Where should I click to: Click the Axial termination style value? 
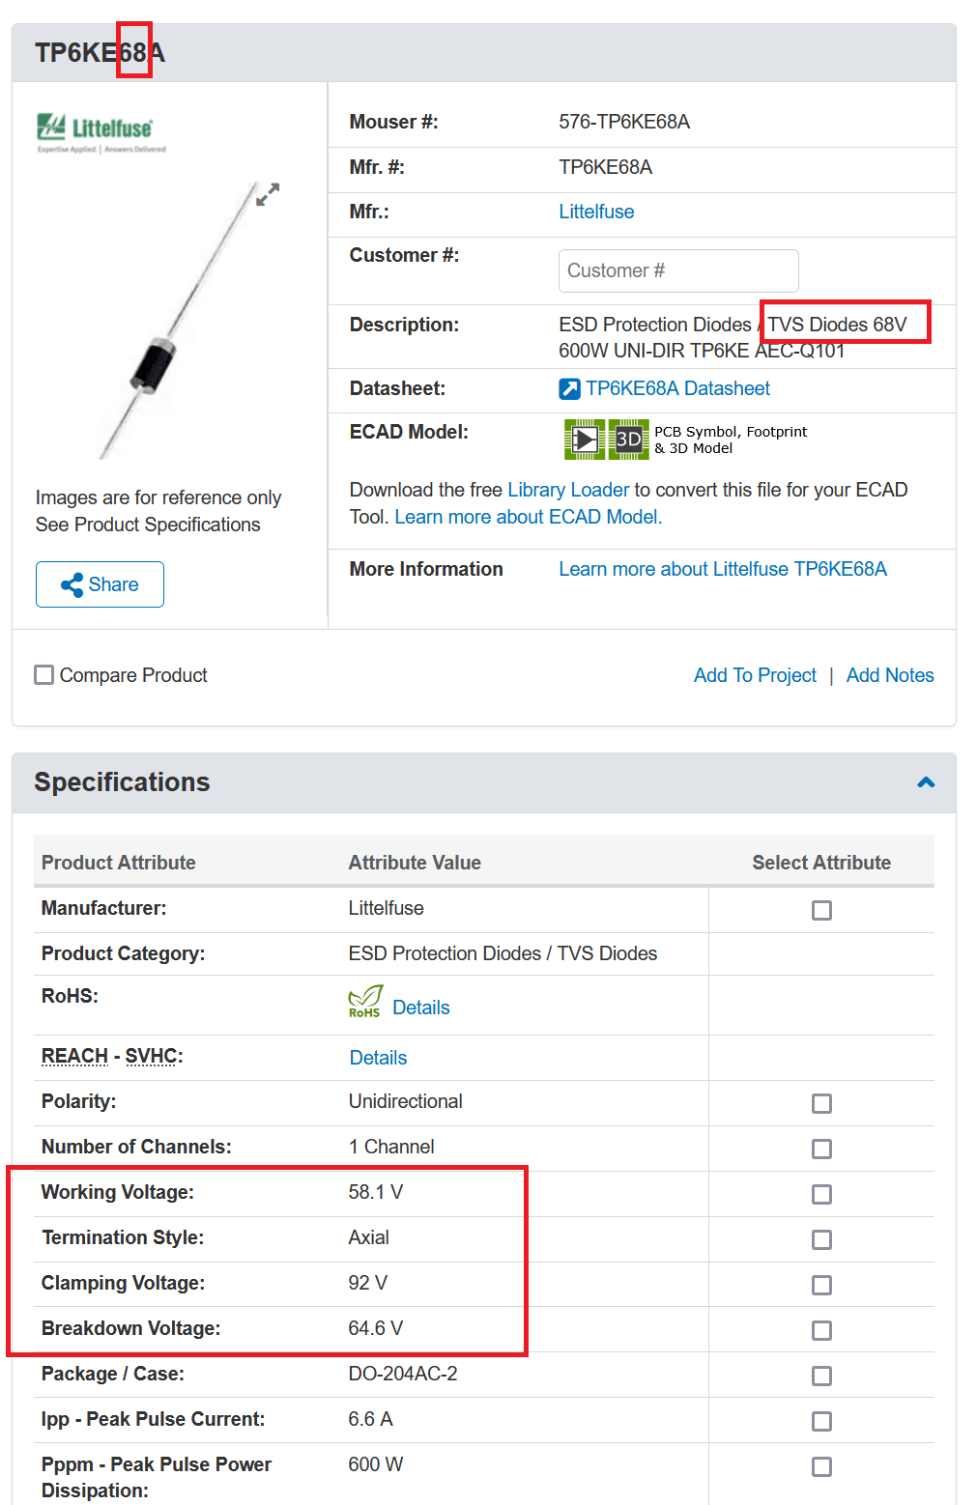[x=368, y=1237]
